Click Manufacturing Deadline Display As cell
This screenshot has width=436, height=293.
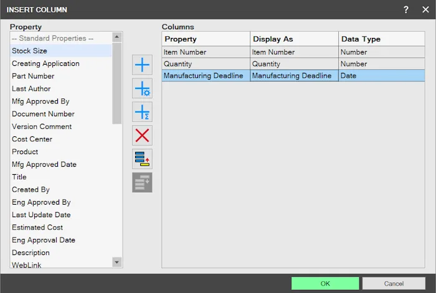294,75
